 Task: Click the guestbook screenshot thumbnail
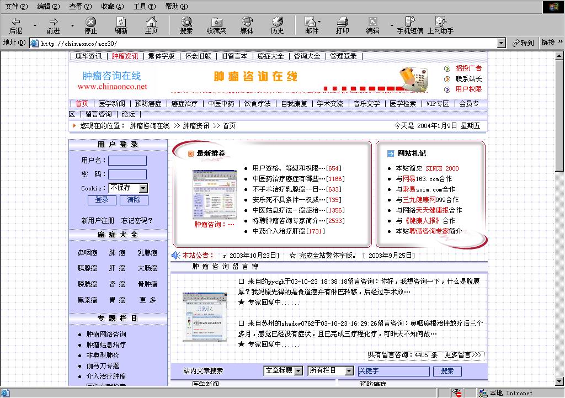(x=205, y=317)
